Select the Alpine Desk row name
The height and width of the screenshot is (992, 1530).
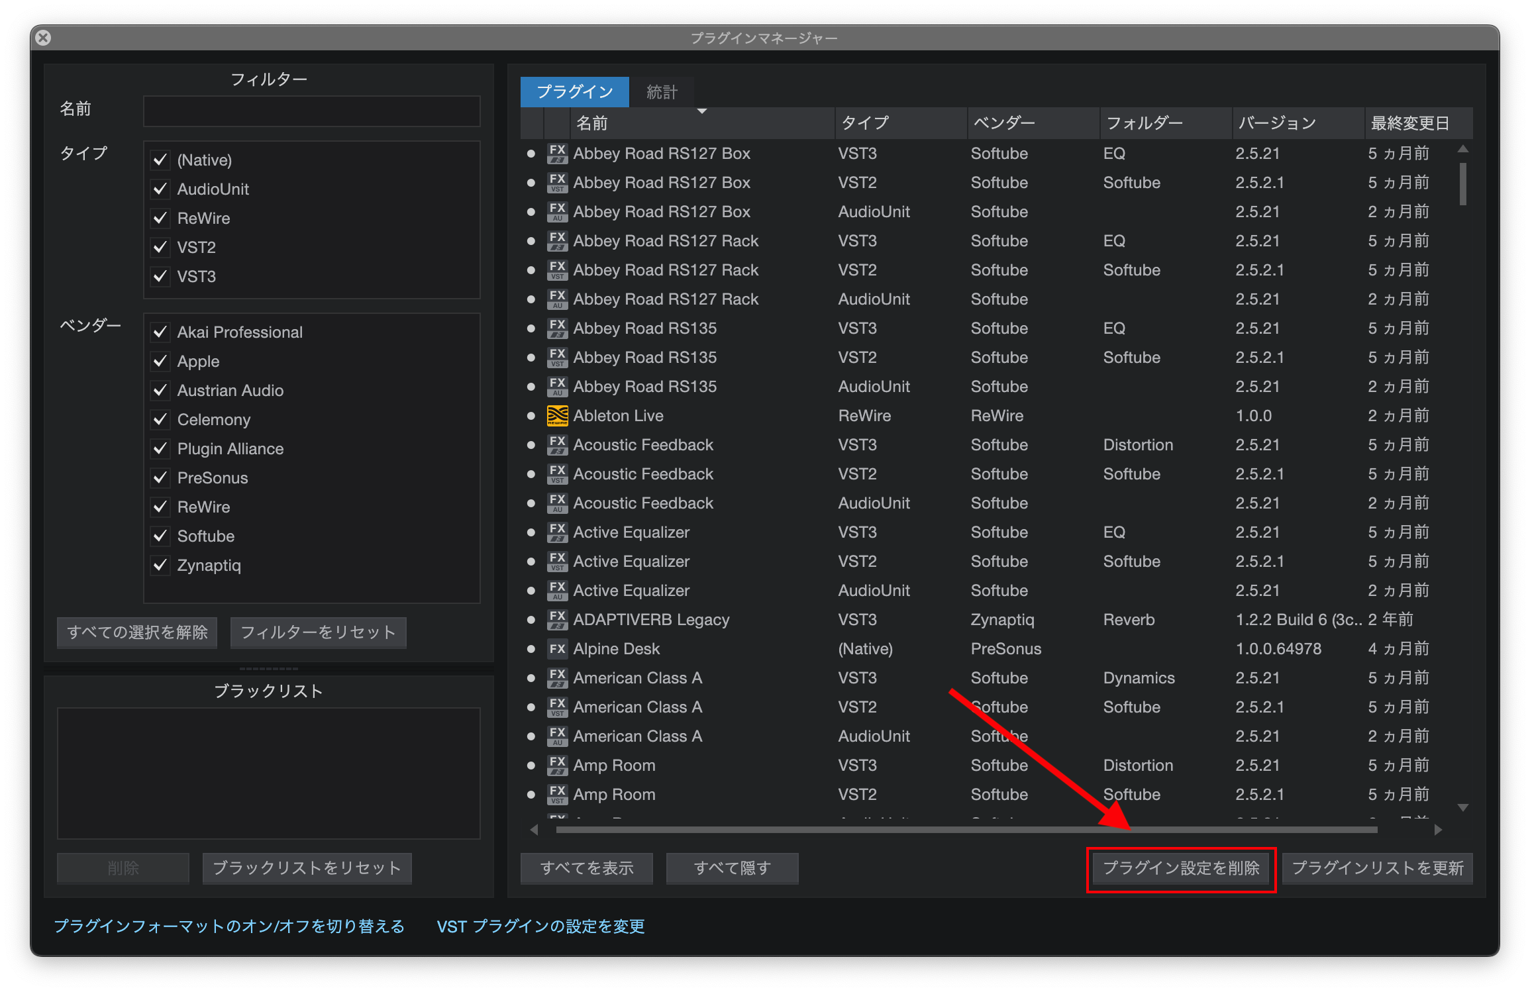[x=616, y=649]
